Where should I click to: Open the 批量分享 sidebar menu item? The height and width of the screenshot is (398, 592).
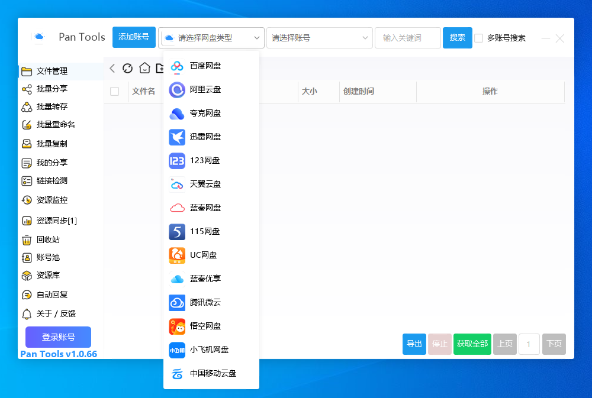coord(52,89)
